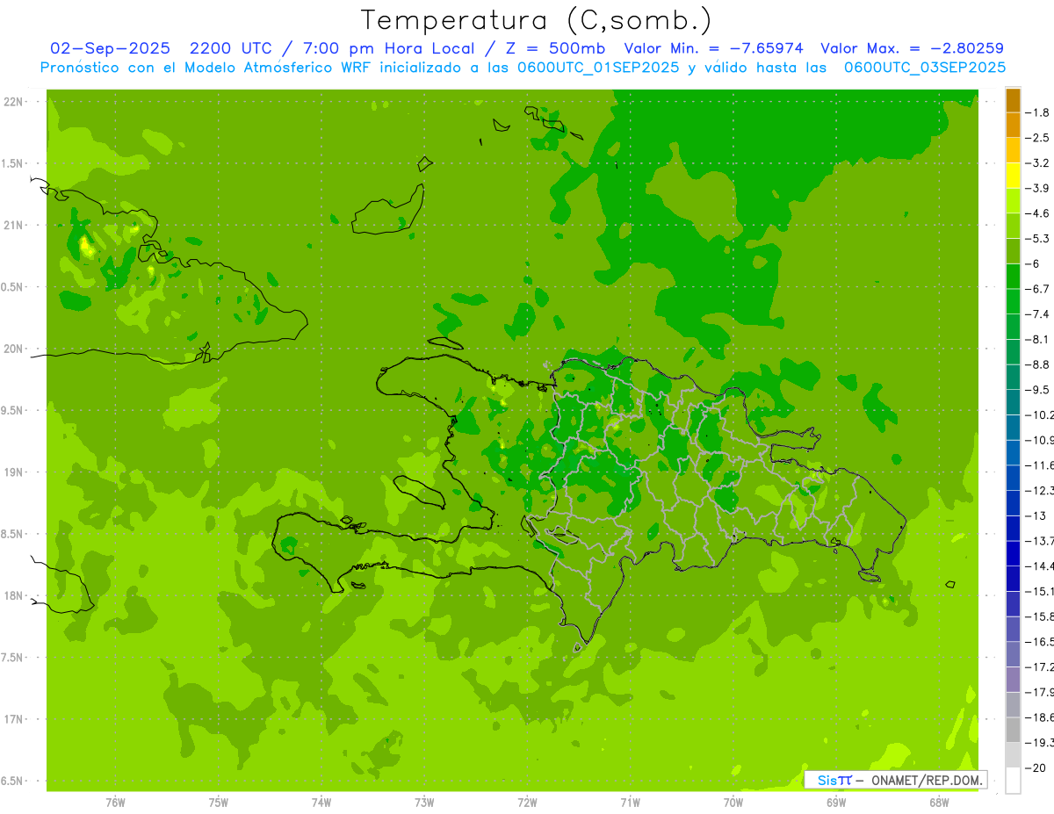The image size is (1054, 814).
Task: Click the '69W' longitude axis label
Action: pyautogui.click(x=836, y=803)
